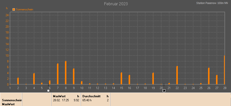Image resolution: width=231 pixels, height=106 pixels.
Task: Click the chart title Februar 2023
Action: tap(116, 4)
